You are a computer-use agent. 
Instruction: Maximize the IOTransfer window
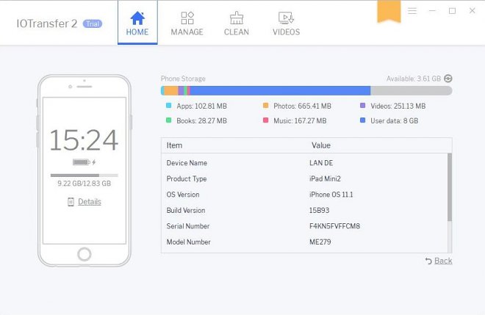[x=452, y=11]
